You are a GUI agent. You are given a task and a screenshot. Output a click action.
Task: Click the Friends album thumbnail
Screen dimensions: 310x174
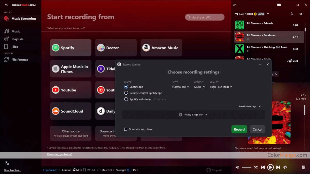(x=239, y=25)
